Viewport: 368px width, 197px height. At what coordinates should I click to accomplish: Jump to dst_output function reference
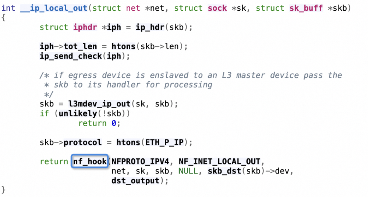[x=135, y=180]
